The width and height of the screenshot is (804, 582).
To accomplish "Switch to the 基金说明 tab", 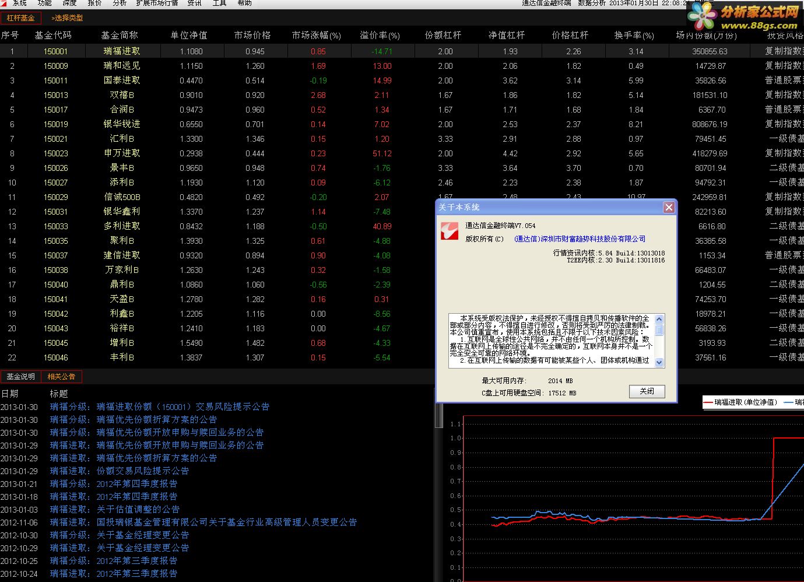I will (20, 377).
